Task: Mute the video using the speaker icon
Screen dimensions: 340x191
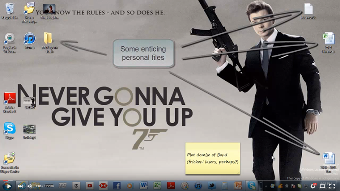Action: pyautogui.click(x=30, y=186)
